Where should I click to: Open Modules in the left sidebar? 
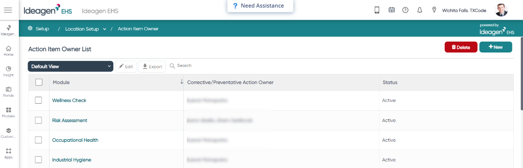coord(8,113)
